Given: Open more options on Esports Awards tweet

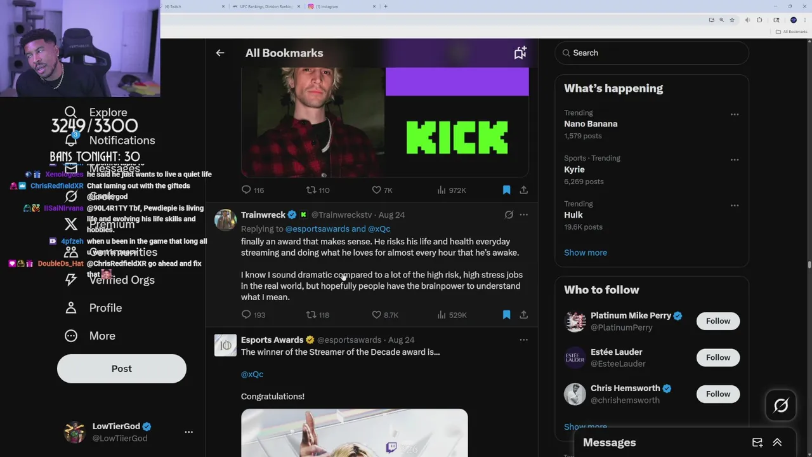Looking at the screenshot, I should 523,340.
